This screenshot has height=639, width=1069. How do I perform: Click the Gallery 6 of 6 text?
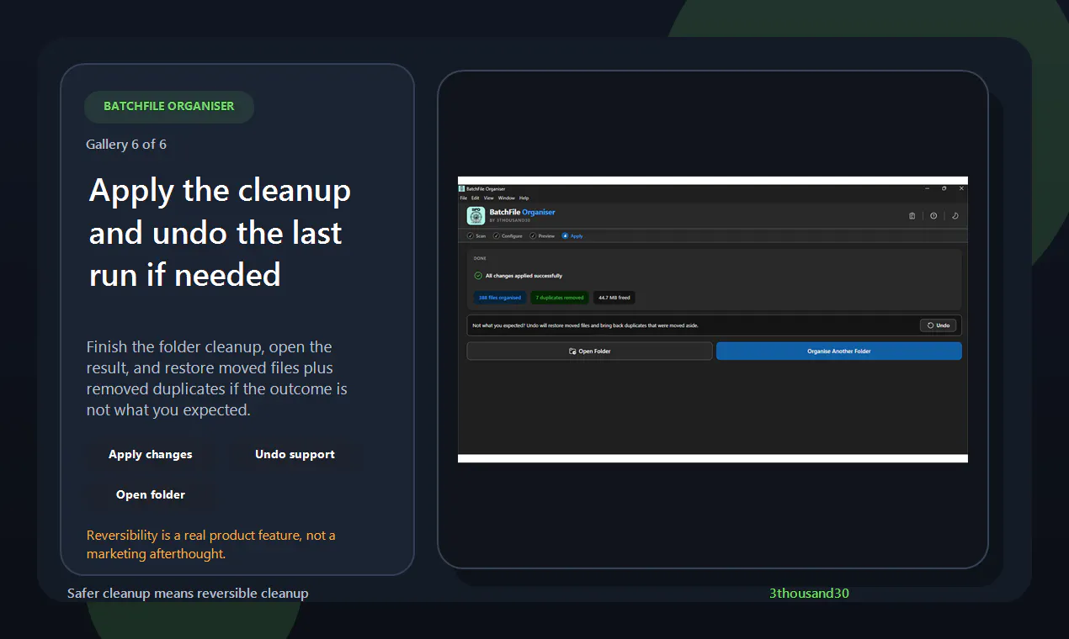126,145
